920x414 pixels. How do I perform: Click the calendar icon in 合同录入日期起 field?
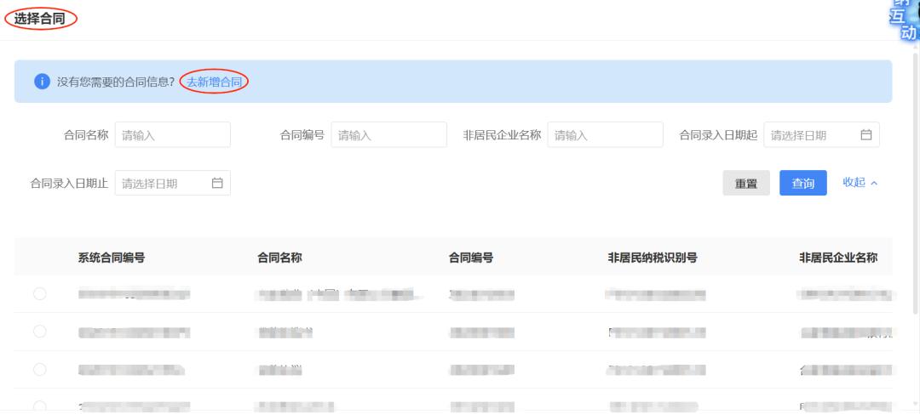click(x=865, y=135)
